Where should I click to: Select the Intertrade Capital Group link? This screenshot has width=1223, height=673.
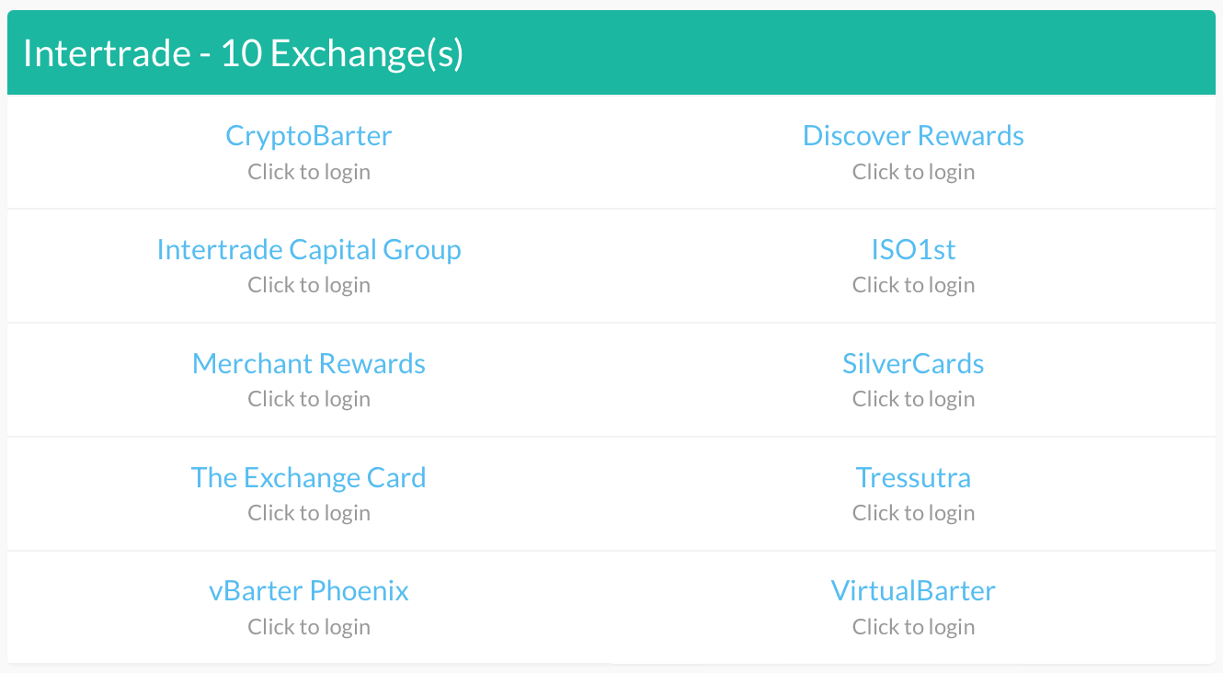[309, 250]
